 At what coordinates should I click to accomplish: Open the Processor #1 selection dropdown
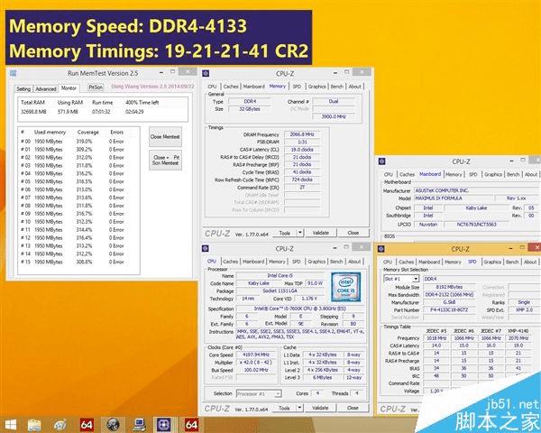(259, 393)
